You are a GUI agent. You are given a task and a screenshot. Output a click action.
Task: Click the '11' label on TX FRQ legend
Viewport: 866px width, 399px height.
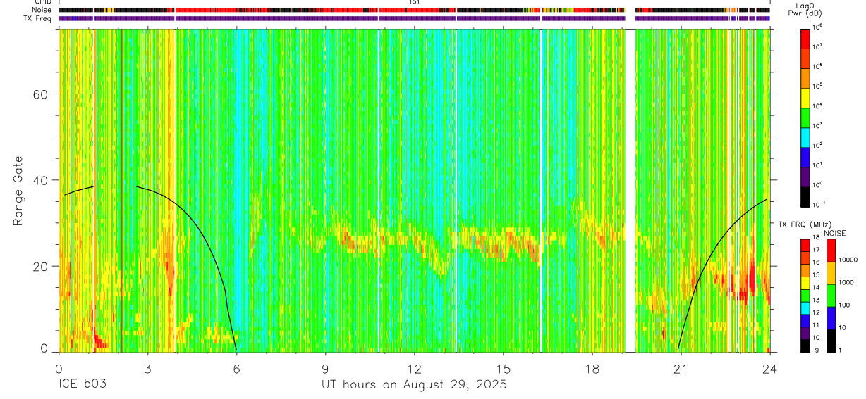tap(817, 324)
